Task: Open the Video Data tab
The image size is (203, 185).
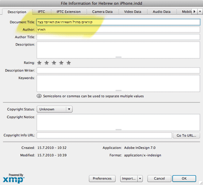Action: tap(132, 12)
